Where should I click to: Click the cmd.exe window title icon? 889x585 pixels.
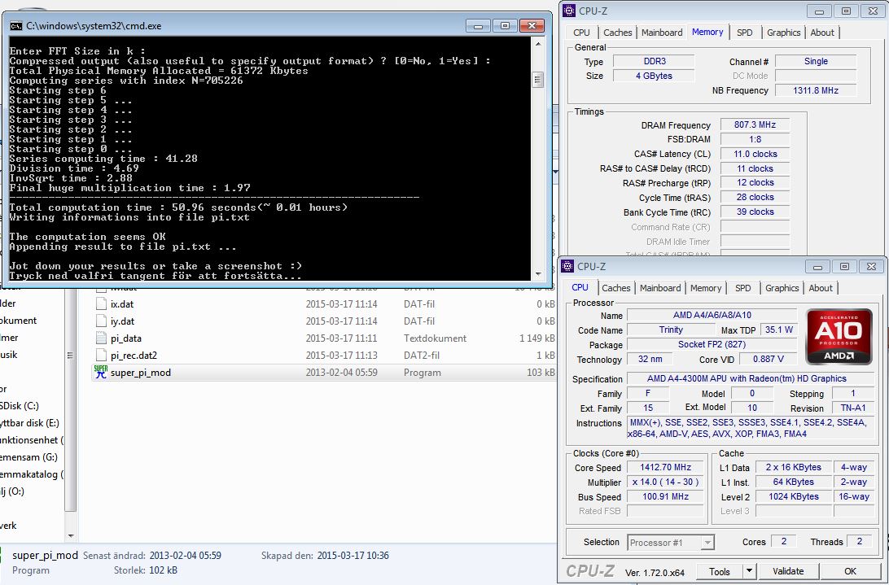pyautogui.click(x=16, y=26)
